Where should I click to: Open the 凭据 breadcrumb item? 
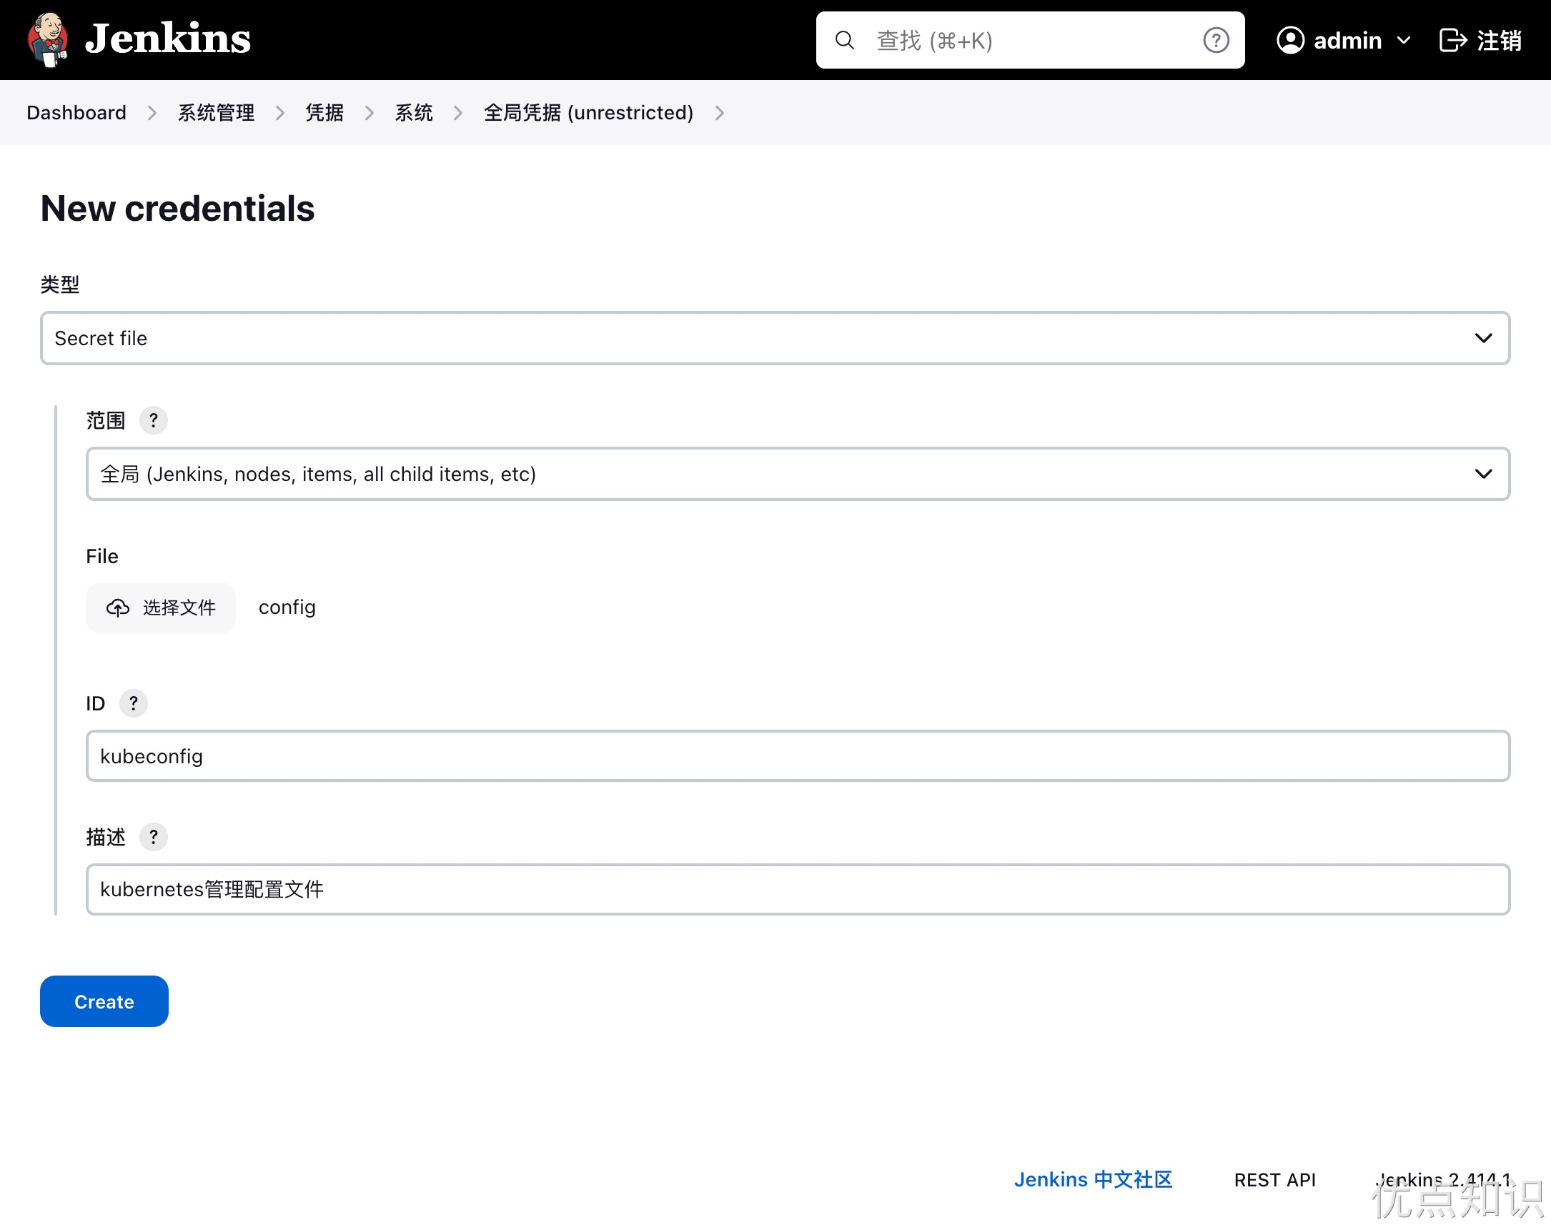324,113
